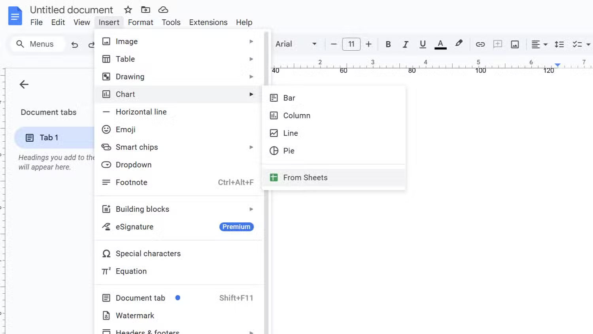Insert a Bar chart
This screenshot has width=593, height=334.
[334, 98]
